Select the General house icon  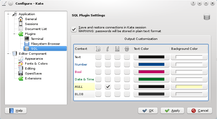(x=21, y=19)
